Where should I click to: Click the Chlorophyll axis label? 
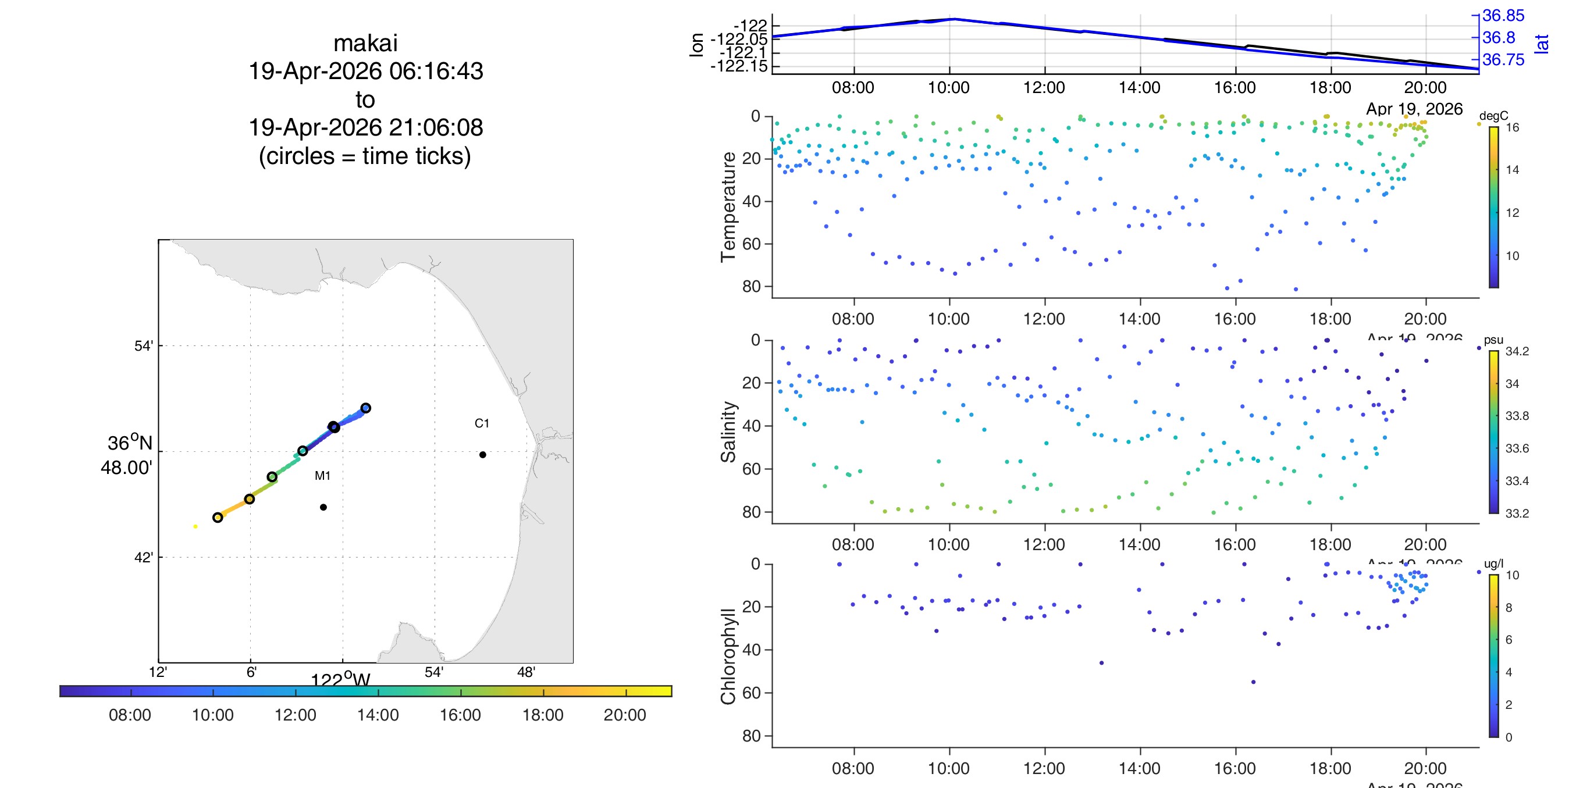(x=728, y=656)
